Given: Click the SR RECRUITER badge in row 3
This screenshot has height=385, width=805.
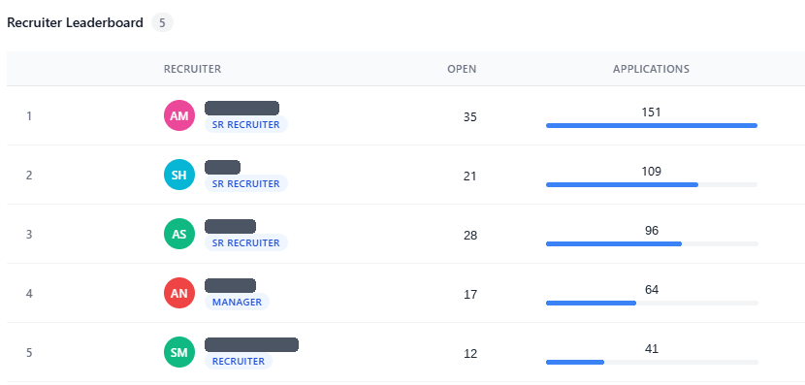Looking at the screenshot, I should click(x=246, y=242).
